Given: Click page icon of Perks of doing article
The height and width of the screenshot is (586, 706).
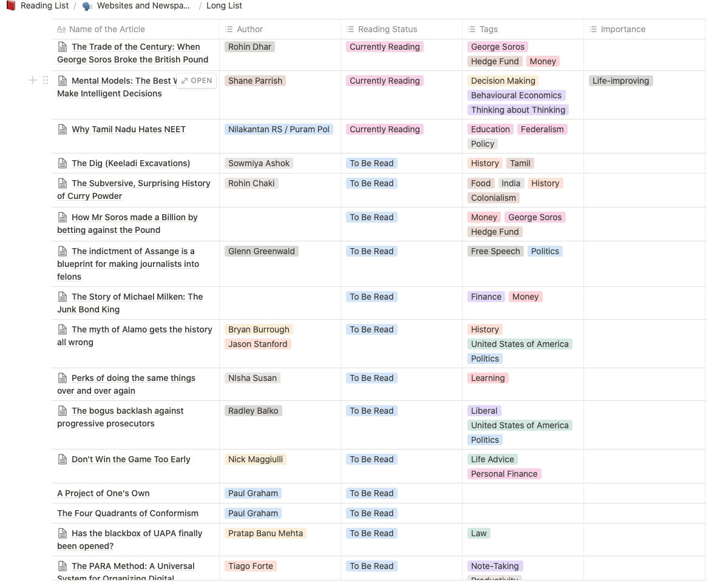Looking at the screenshot, I should pos(63,378).
